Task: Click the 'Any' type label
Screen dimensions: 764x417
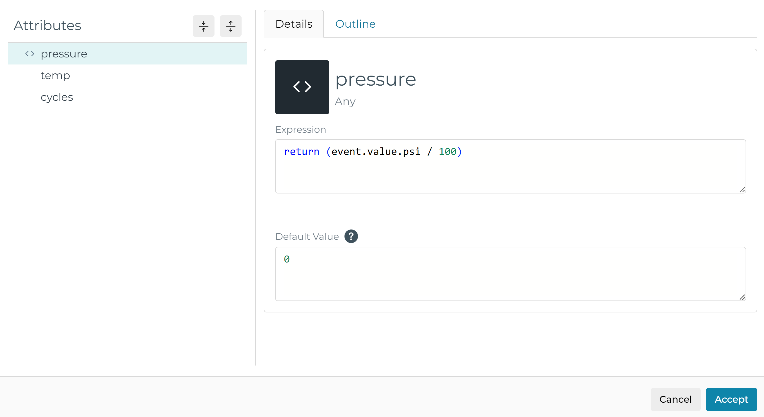Action: tap(345, 102)
